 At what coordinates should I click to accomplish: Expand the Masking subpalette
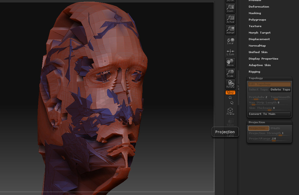(x=255, y=13)
